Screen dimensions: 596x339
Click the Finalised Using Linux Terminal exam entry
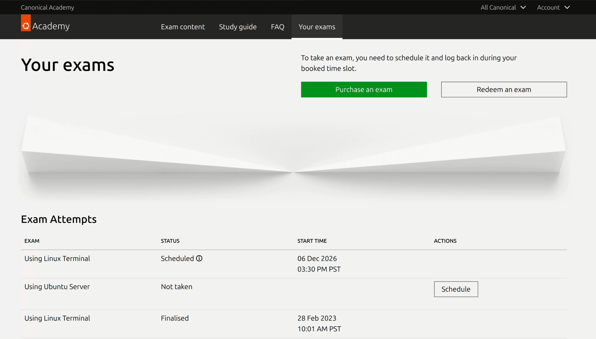[57, 318]
